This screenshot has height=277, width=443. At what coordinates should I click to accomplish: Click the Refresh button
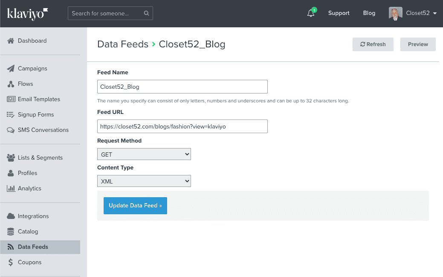(x=373, y=44)
